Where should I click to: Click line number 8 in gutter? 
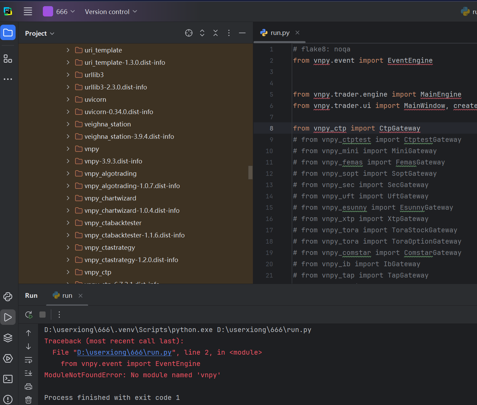coord(271,128)
